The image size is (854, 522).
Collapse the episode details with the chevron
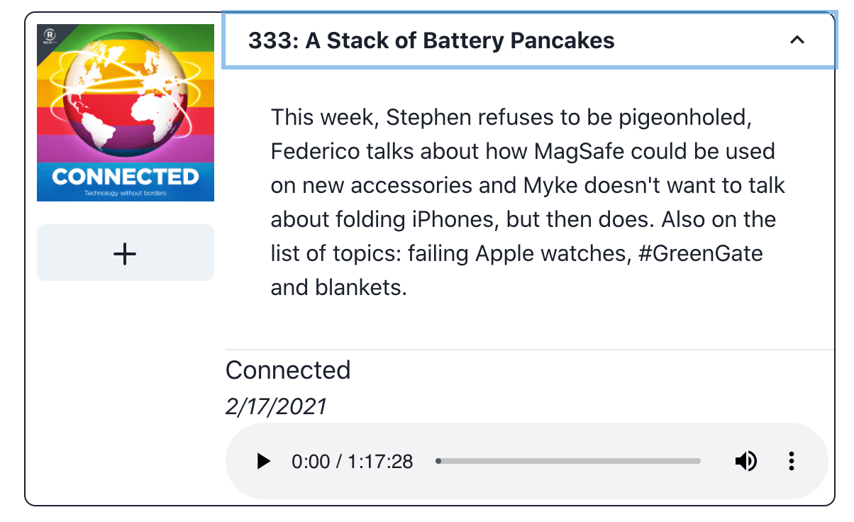[797, 40]
